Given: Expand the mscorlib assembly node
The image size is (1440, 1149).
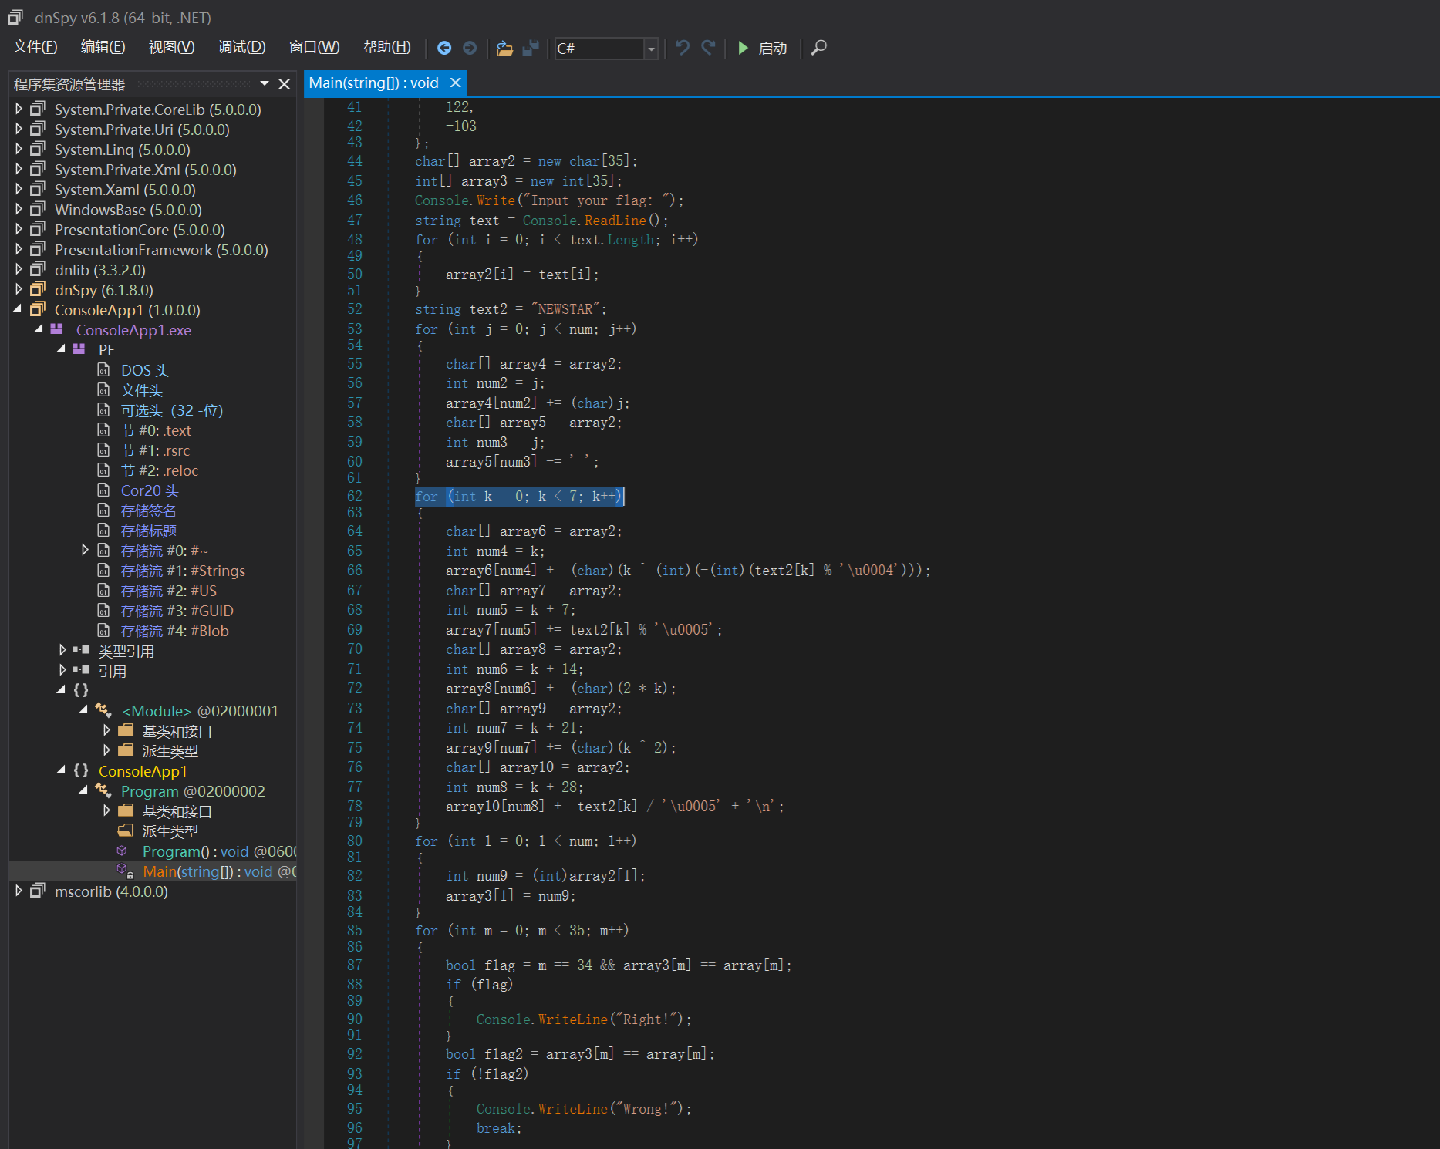Looking at the screenshot, I should (x=19, y=891).
